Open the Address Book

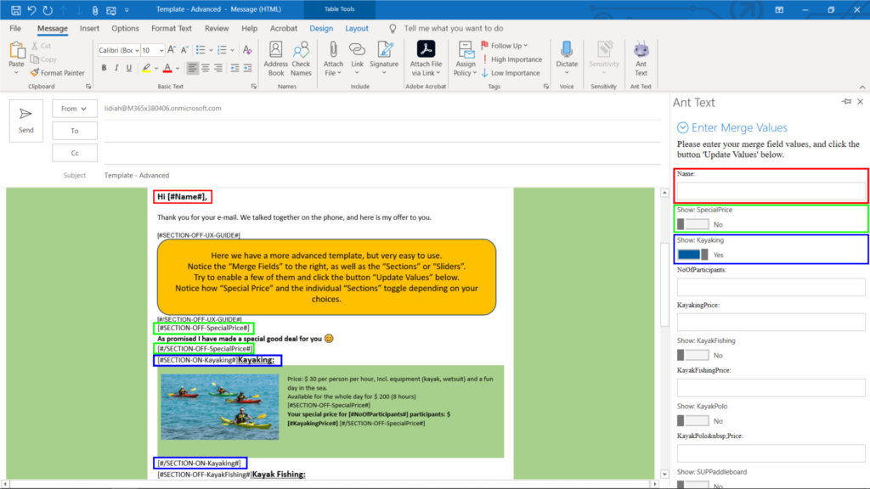coord(275,59)
